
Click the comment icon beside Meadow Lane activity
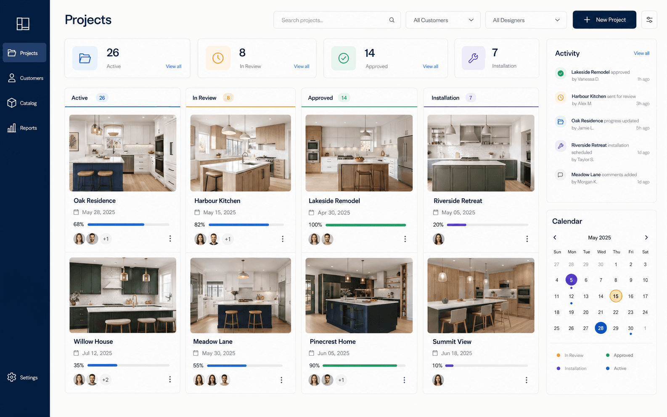click(x=560, y=175)
